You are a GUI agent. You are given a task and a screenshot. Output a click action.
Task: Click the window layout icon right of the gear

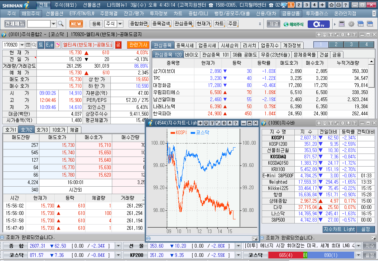[x=361, y=24]
